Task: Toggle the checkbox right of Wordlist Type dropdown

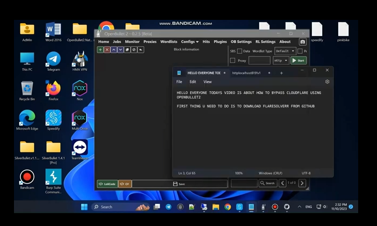Action: (x=300, y=51)
